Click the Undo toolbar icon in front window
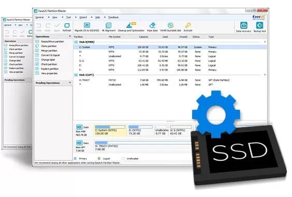Viewport: 292px width, 197px height. point(38,27)
